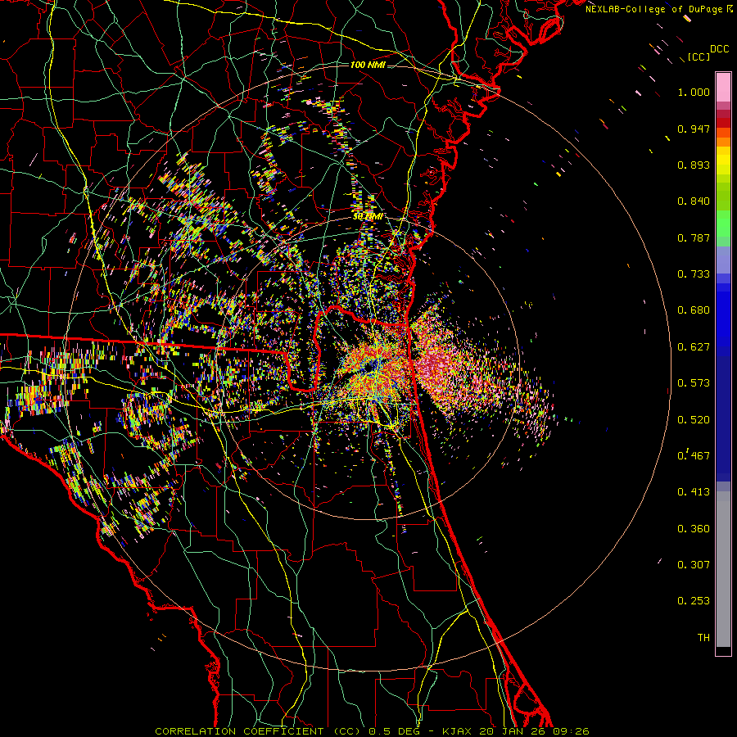Select the 0.520 legend value

694,420
